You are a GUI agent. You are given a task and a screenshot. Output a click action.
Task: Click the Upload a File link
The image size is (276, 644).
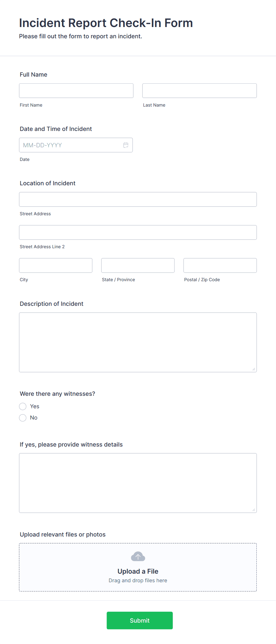point(138,571)
